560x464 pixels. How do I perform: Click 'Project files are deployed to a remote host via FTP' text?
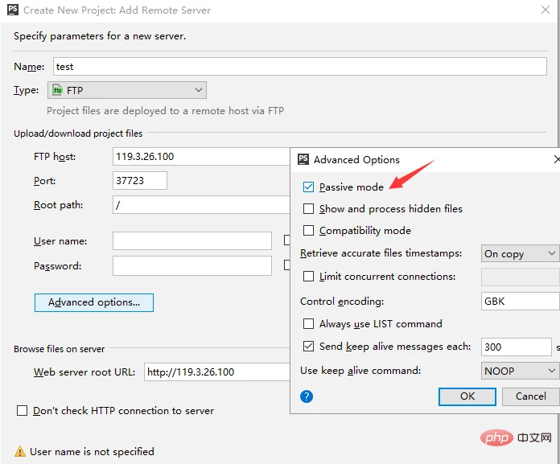[x=166, y=111]
